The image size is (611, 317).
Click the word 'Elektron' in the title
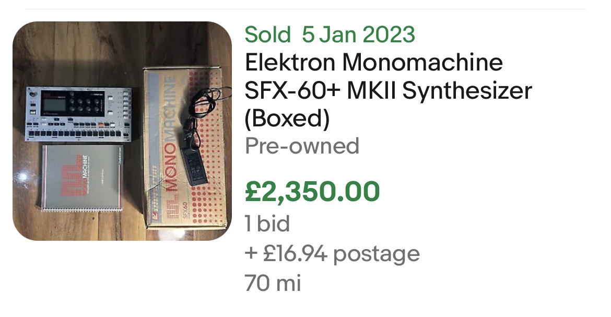pos(290,63)
